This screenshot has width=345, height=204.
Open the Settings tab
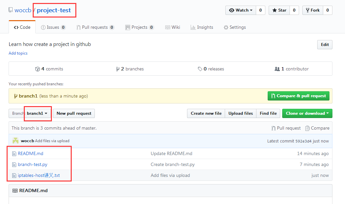[x=235, y=27]
